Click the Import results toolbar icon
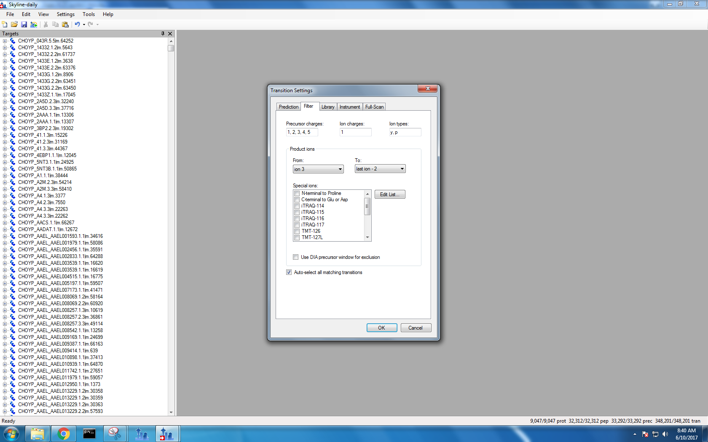This screenshot has height=442, width=708. click(34, 24)
